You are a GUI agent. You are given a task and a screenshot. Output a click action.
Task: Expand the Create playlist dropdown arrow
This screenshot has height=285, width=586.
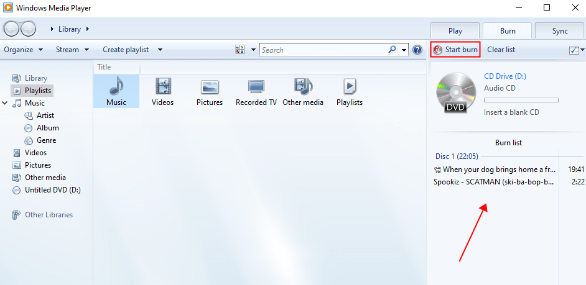160,50
